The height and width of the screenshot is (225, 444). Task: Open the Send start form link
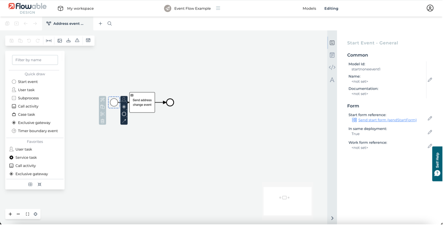[x=387, y=120]
